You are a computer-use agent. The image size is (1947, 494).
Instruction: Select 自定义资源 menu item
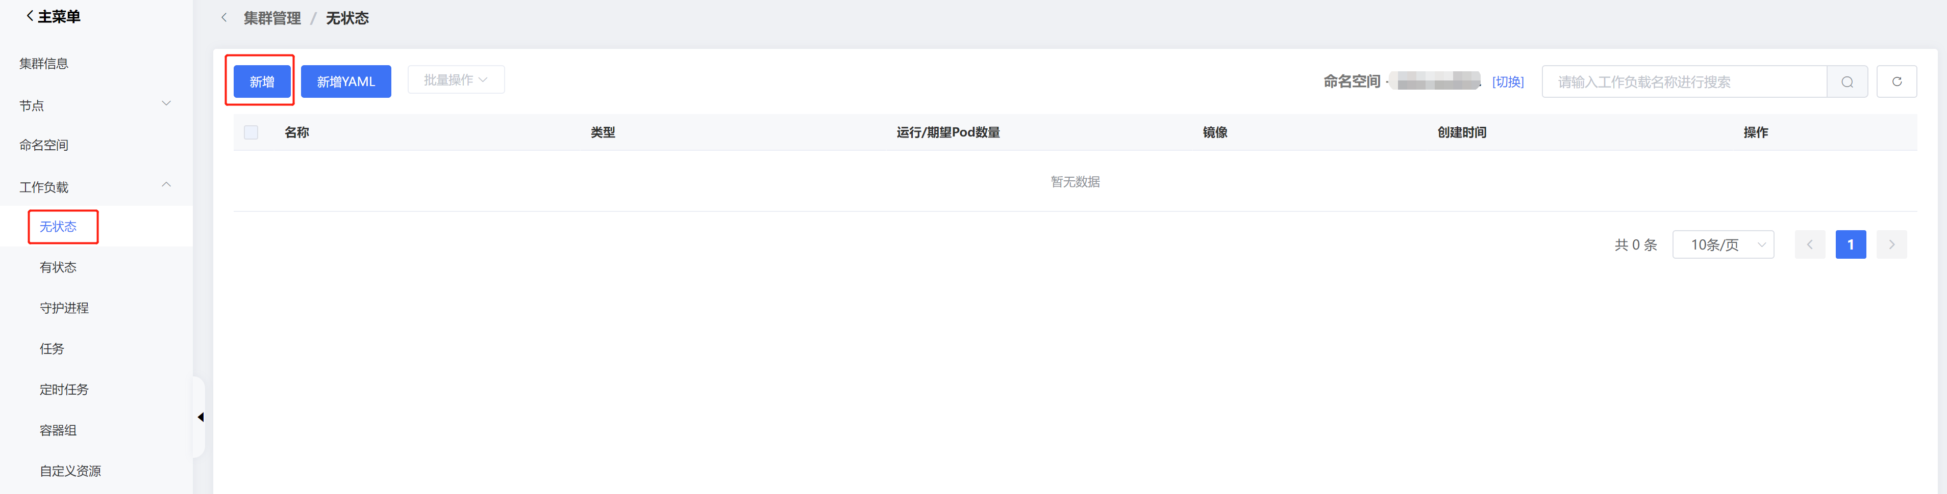pos(70,471)
